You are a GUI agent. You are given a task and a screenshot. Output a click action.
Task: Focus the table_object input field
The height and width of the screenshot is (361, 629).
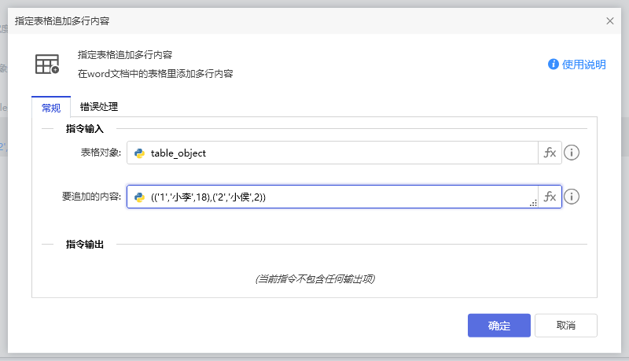click(338, 153)
